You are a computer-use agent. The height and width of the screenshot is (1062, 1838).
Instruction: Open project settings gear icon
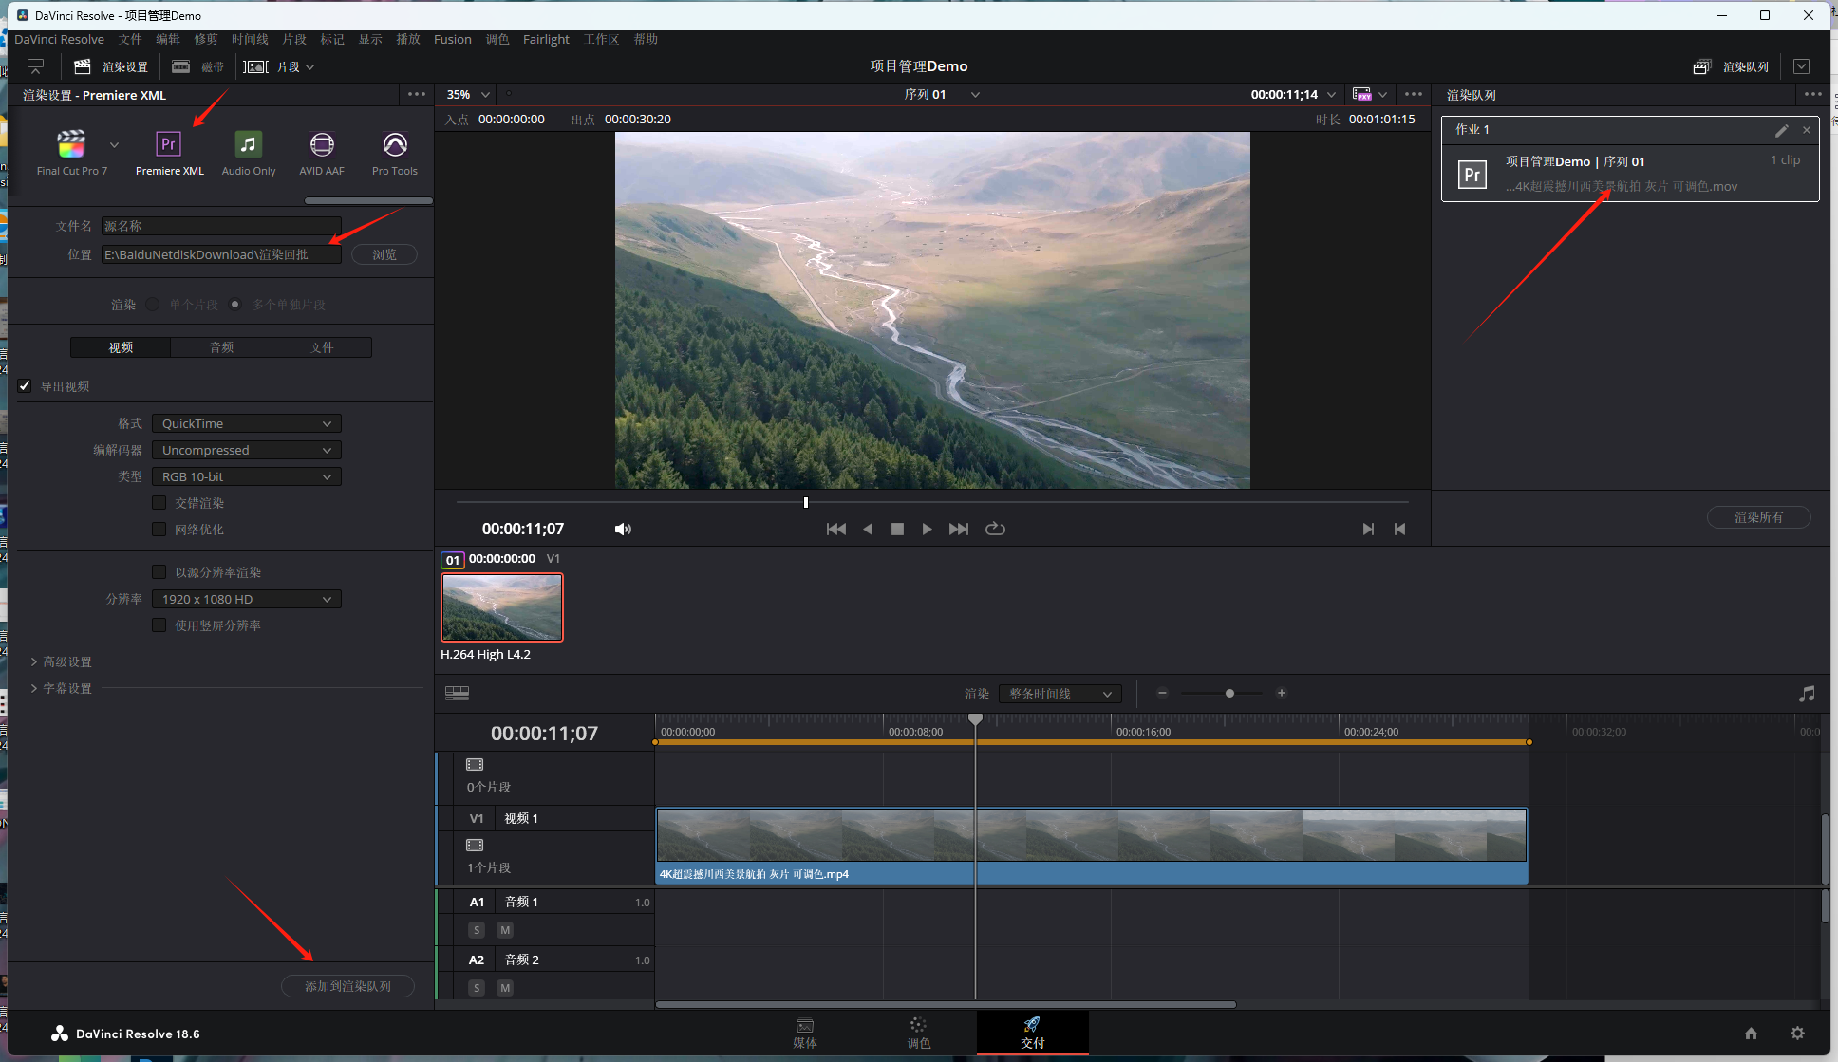point(1797,1033)
